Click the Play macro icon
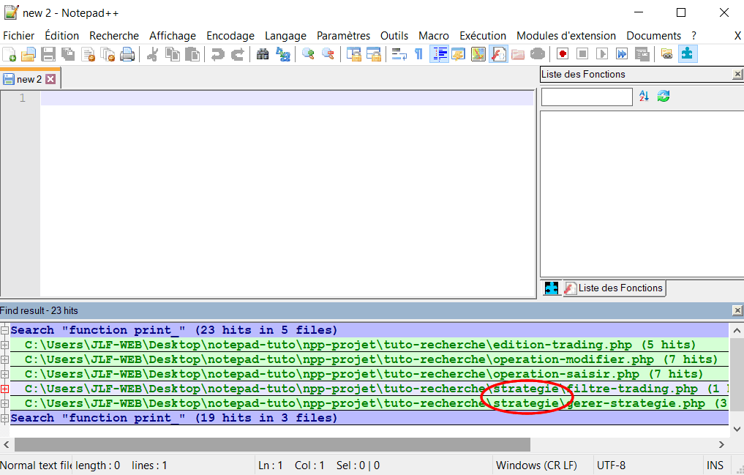The width and height of the screenshot is (744, 475). 602,54
